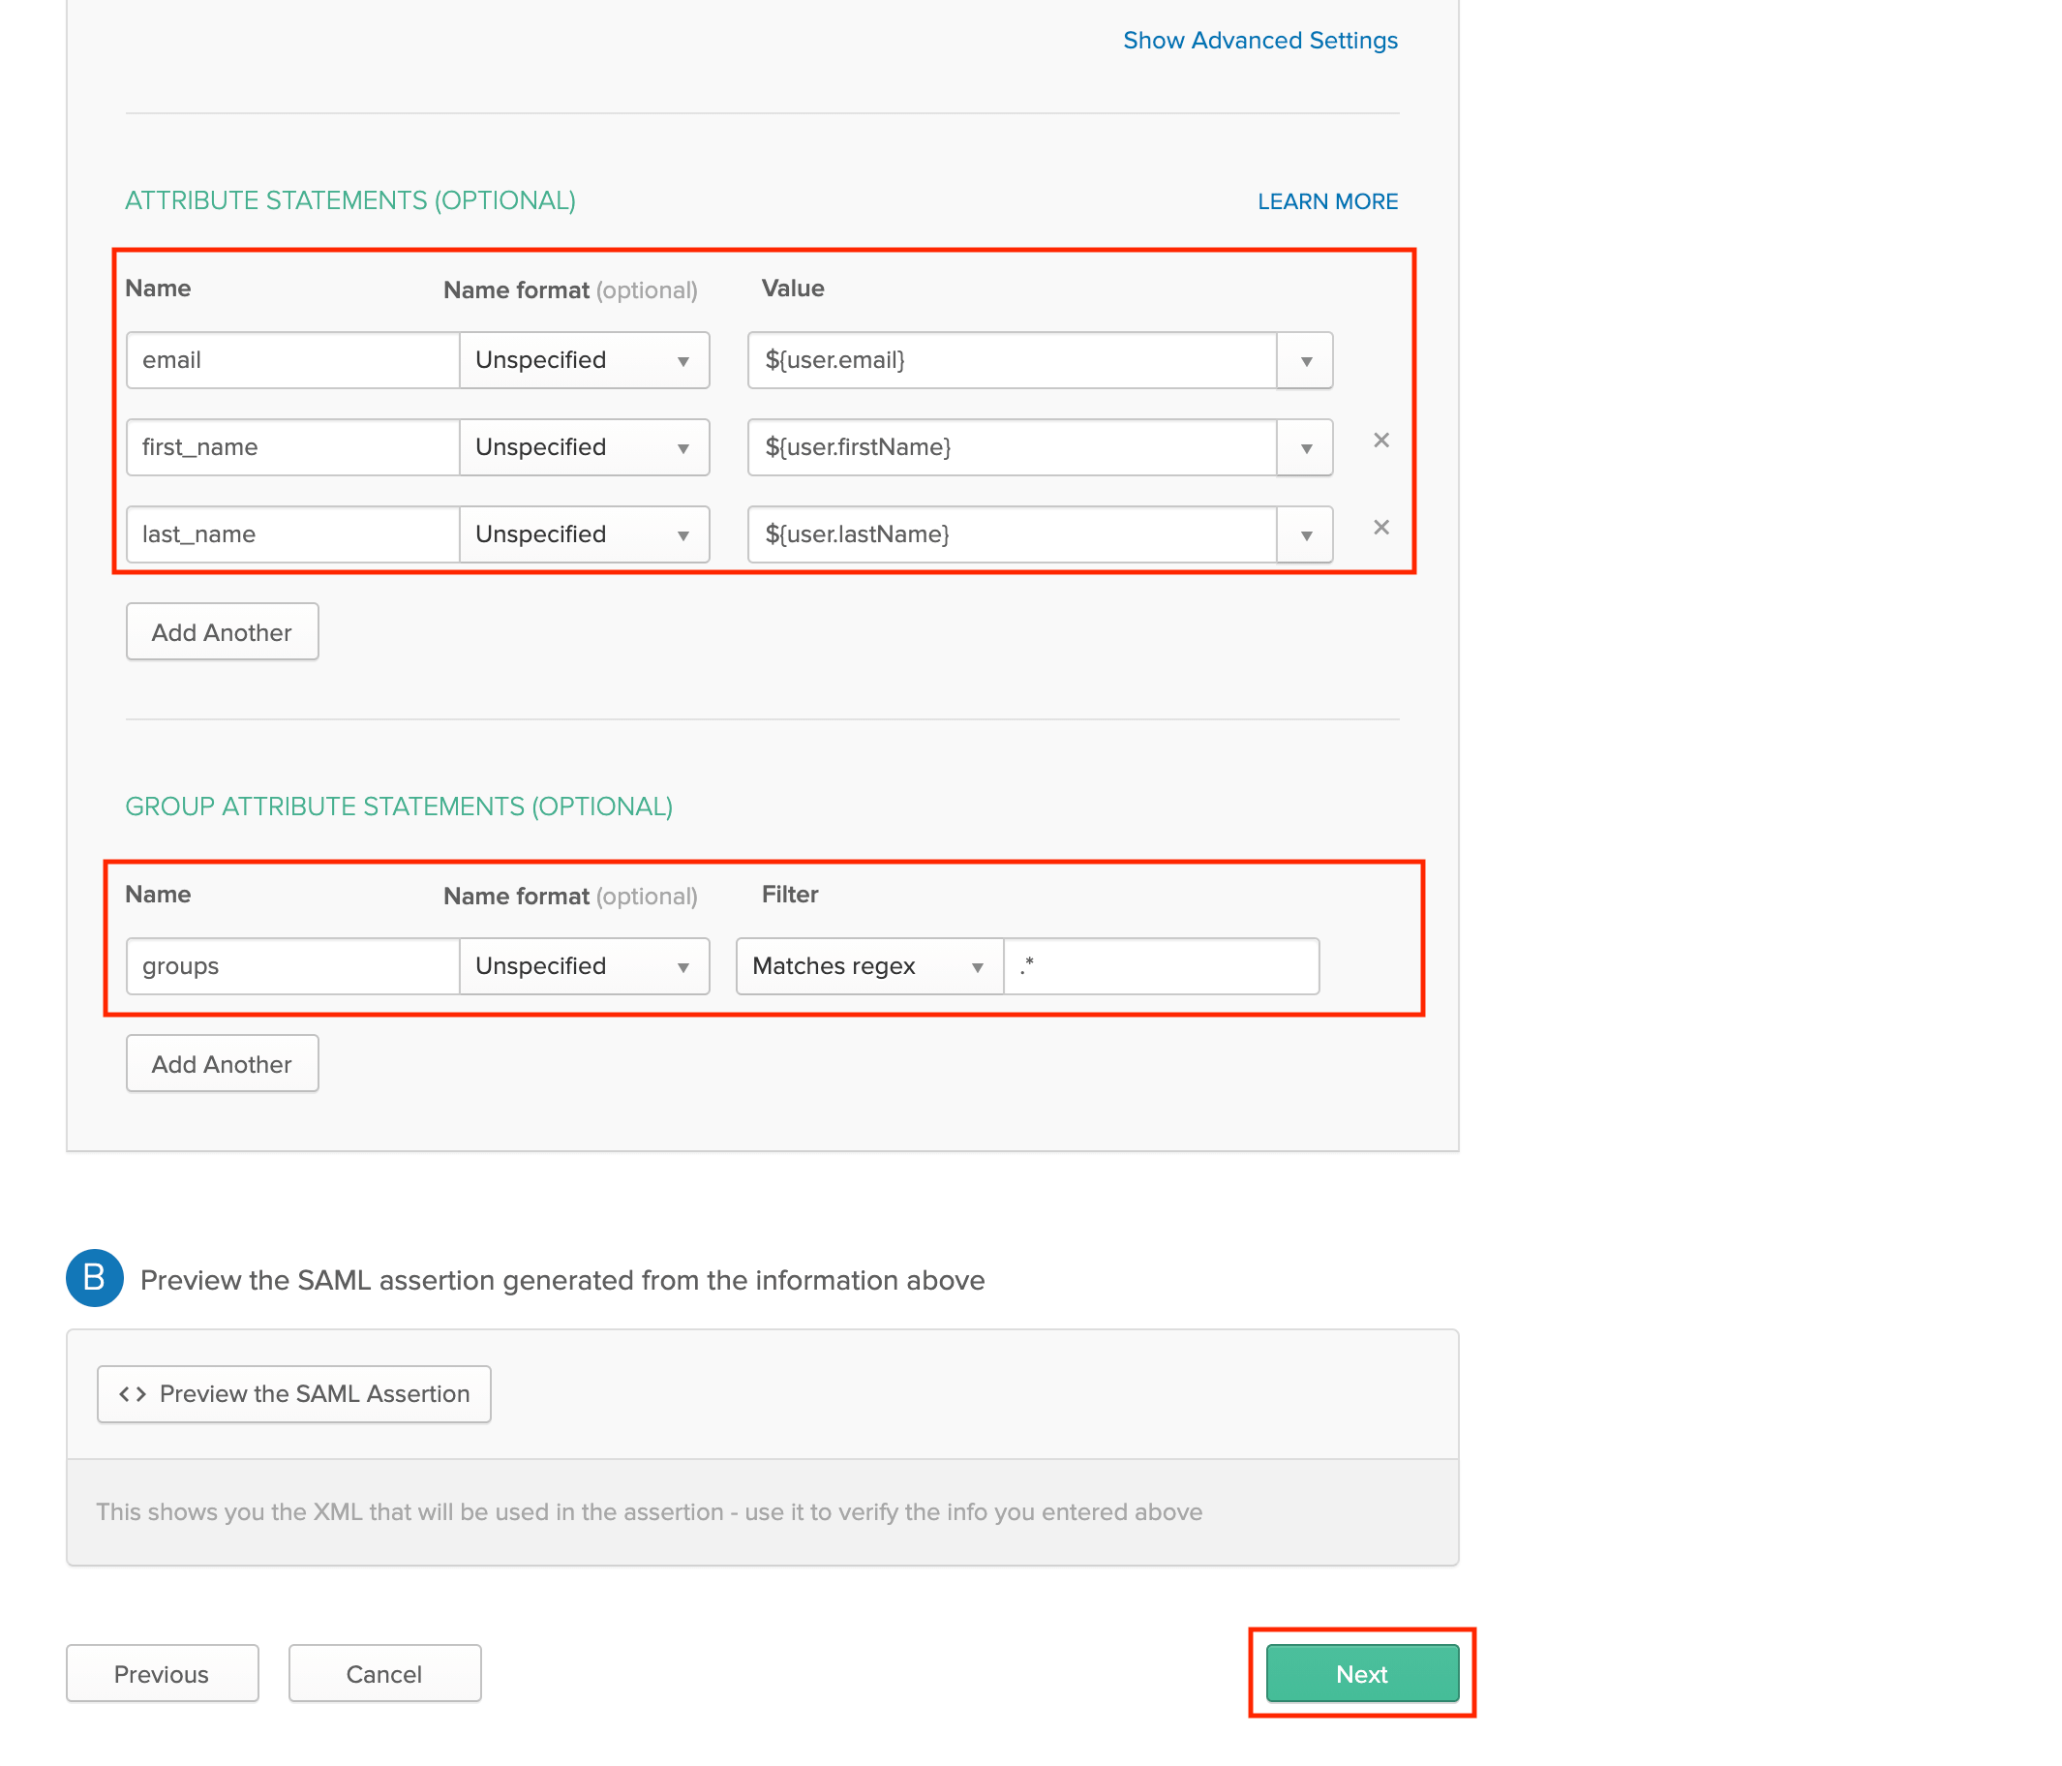Click the Next button
Screen dimensions: 2062x1766
[1360, 1673]
